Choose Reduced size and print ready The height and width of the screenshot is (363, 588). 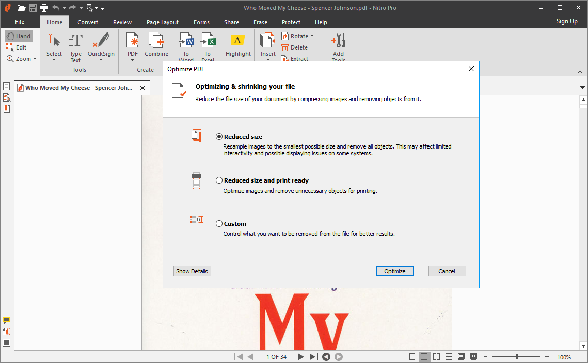219,180
